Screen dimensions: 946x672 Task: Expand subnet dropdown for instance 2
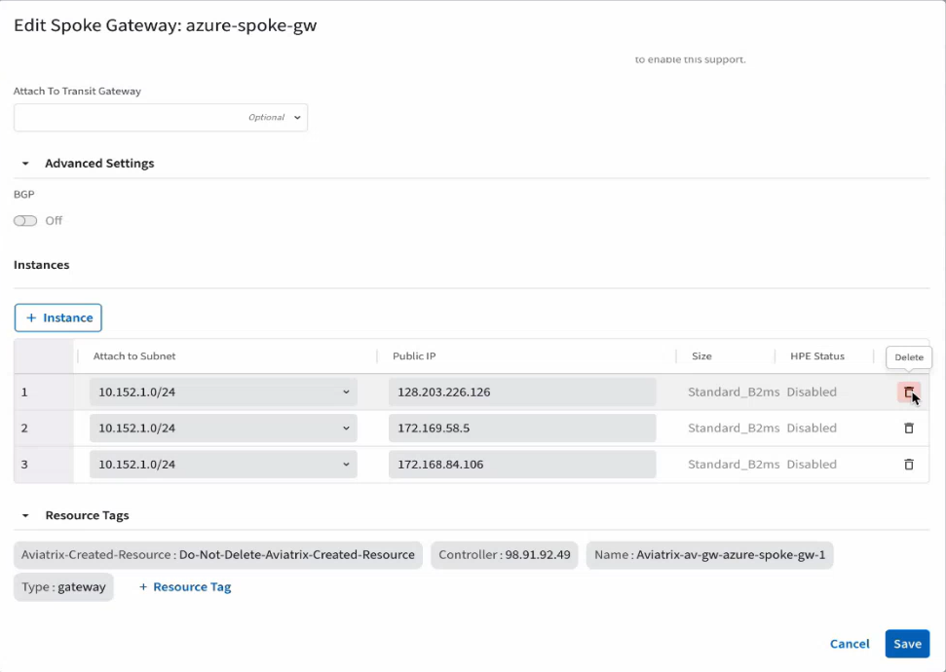(223, 429)
